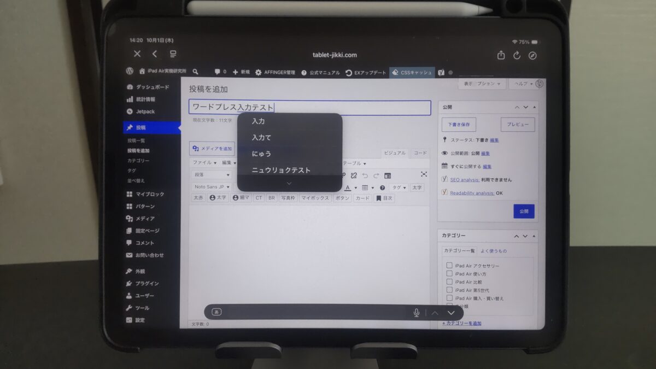The width and height of the screenshot is (656, 369).
Task: Open in Safari via the compass icon
Action: coord(532,55)
